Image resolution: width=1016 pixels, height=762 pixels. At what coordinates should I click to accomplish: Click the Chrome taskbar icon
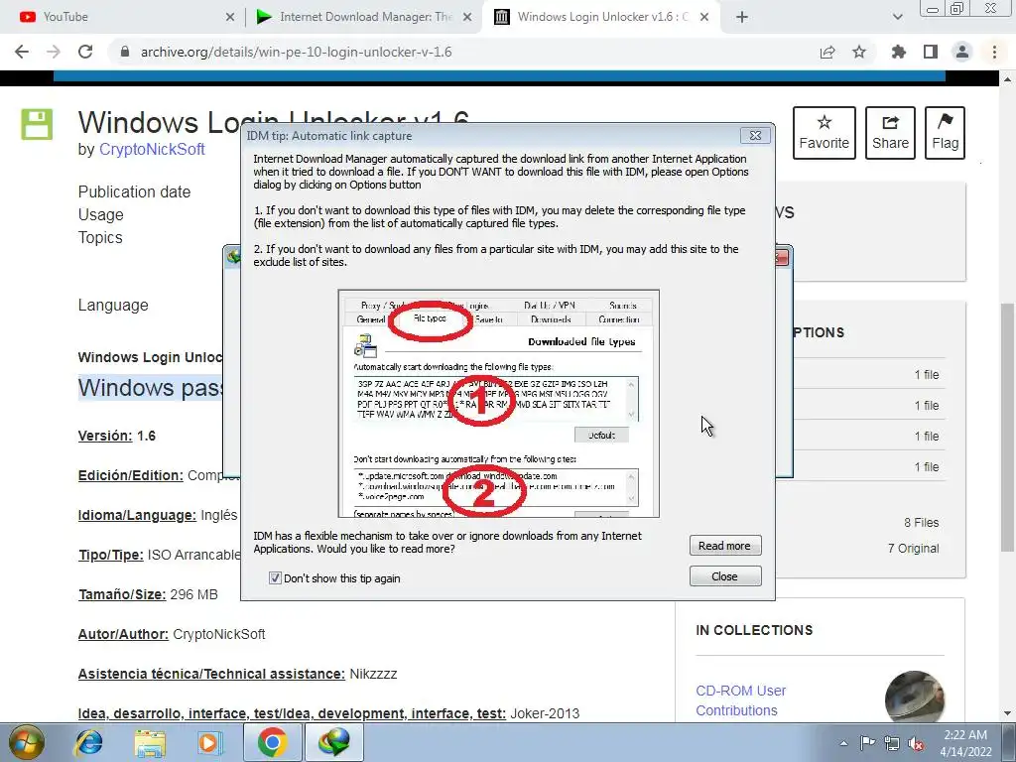point(272,742)
